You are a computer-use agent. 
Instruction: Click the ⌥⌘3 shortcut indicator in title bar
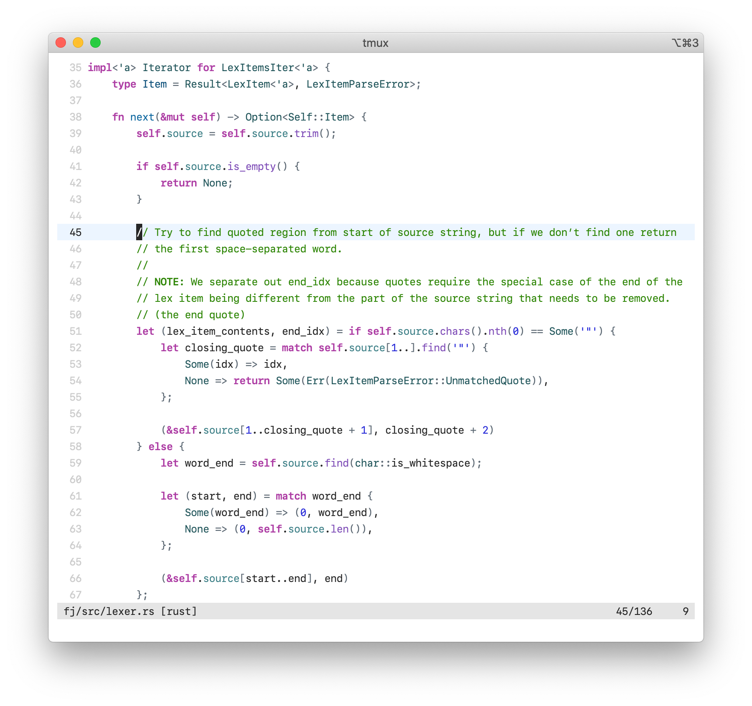[x=685, y=43]
